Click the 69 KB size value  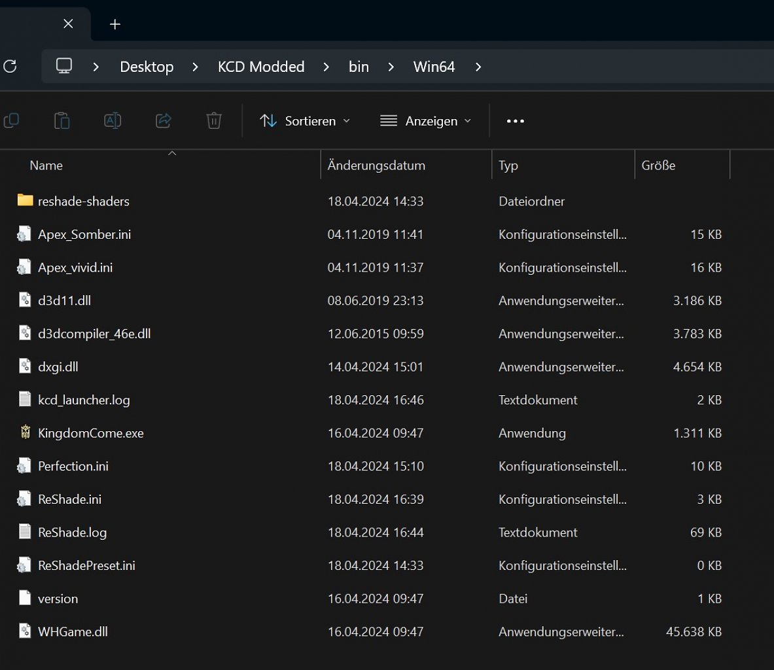pos(706,532)
